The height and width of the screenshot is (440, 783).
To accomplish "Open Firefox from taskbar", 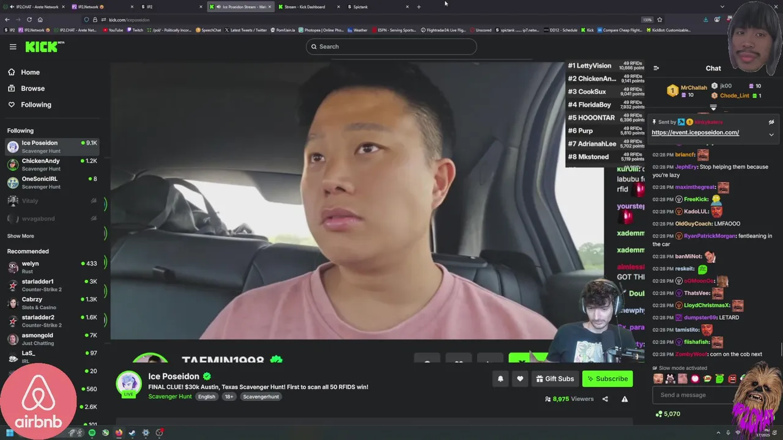I will click(119, 433).
